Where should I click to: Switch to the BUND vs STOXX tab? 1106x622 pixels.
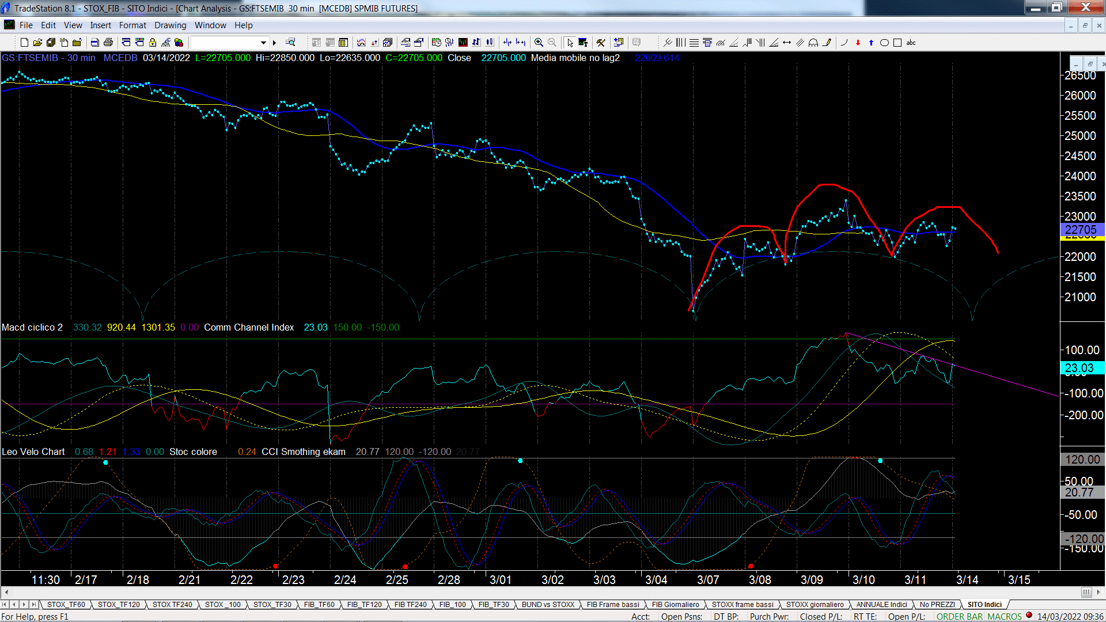[x=548, y=604]
